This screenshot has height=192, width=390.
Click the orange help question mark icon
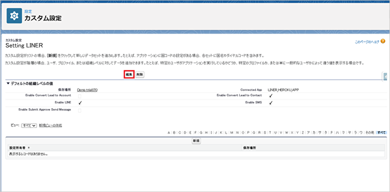point(383,41)
